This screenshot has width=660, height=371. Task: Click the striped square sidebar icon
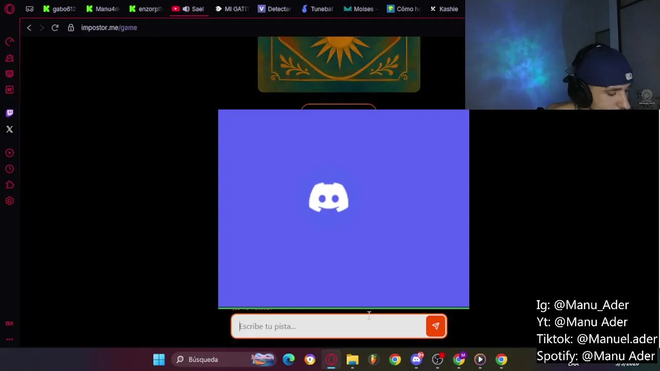(x=9, y=74)
